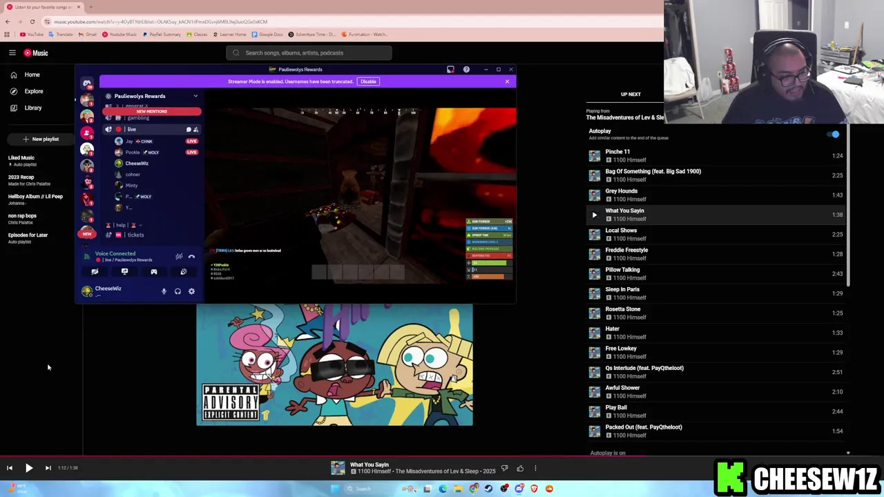Open Discord help question mark icon

tap(466, 70)
